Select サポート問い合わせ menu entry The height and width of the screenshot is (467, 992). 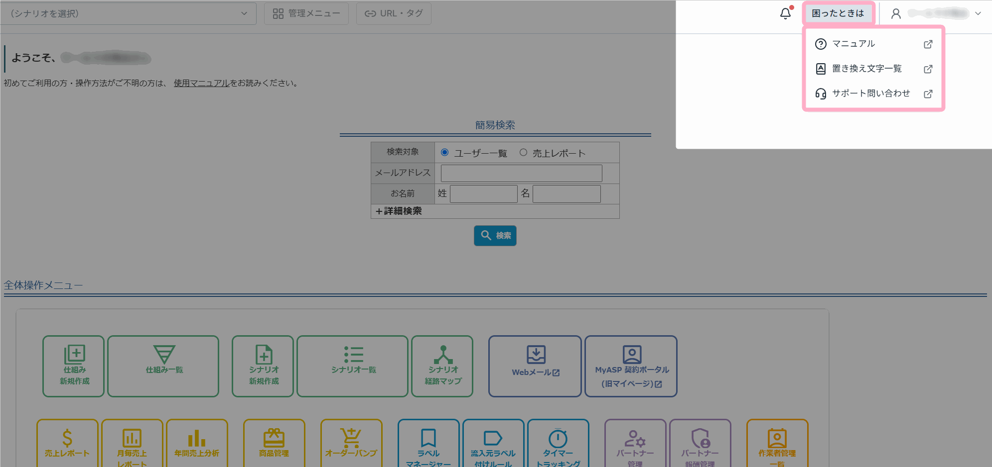pyautogui.click(x=873, y=93)
